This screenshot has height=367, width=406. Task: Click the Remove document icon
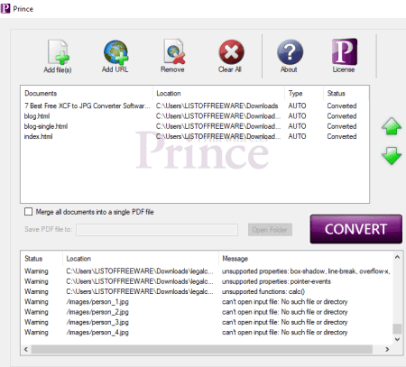174,51
